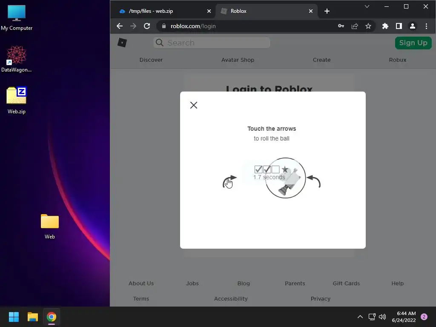Open a new browser tab

pyautogui.click(x=327, y=11)
